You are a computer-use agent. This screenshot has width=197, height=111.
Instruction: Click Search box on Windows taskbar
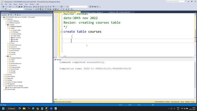[x=12, y=109]
